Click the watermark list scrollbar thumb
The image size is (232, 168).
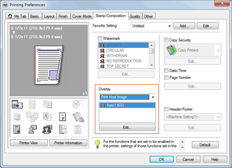(x=152, y=51)
